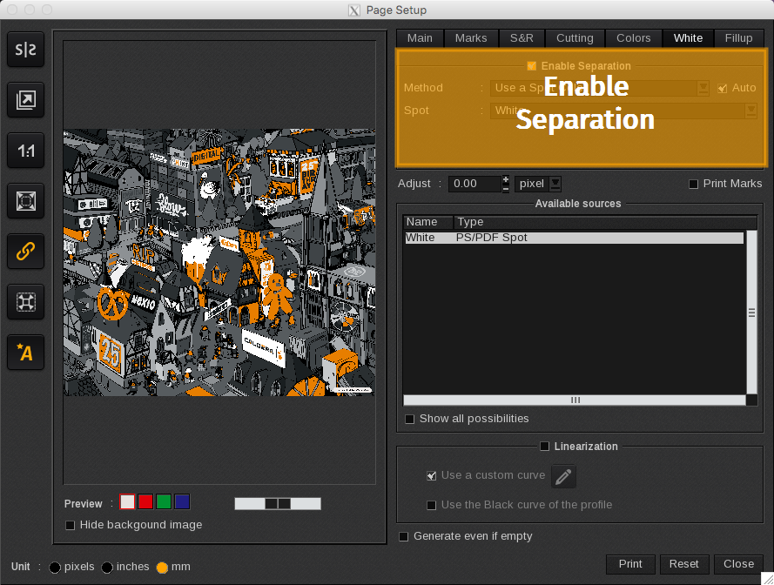Toggle the orange chain link icon
This screenshot has height=585, width=774.
coord(25,252)
